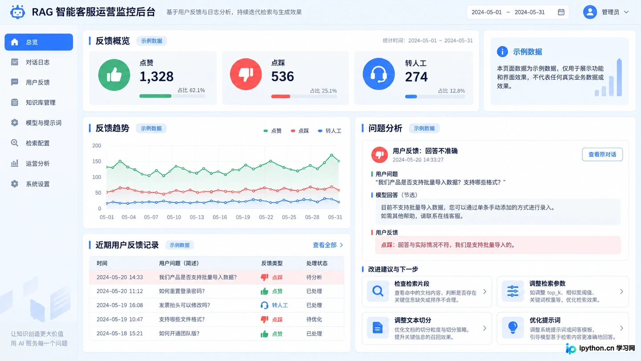Click the robot logo icon in header
Image resolution: width=641 pixels, height=361 pixels.
(x=17, y=12)
